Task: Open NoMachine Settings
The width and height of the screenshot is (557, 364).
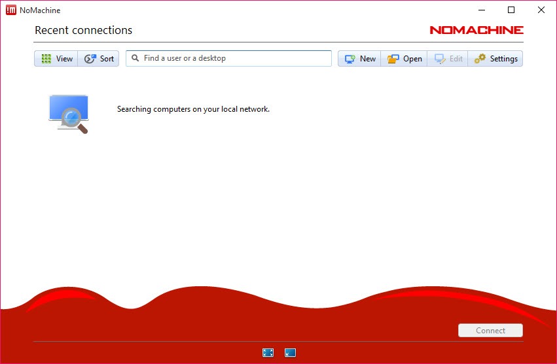Action: click(495, 59)
